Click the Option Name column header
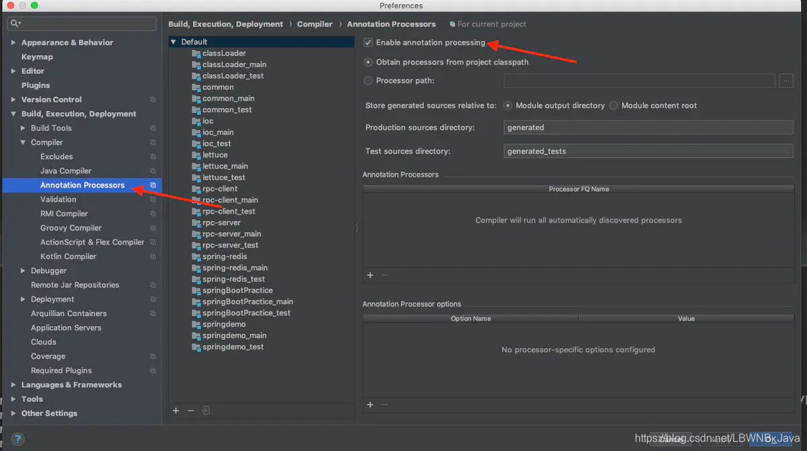 471,319
